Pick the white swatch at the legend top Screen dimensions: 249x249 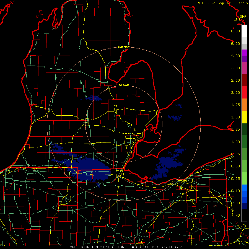click(244, 31)
